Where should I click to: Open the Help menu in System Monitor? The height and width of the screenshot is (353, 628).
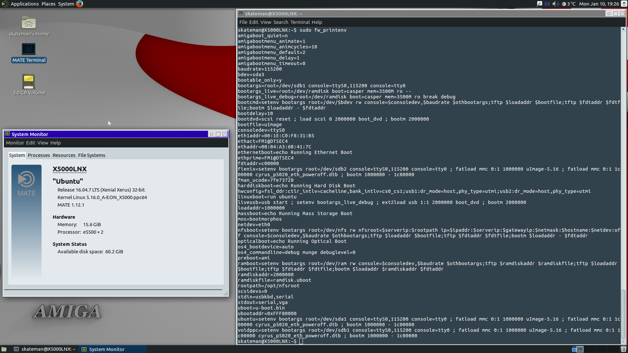pyautogui.click(x=55, y=143)
